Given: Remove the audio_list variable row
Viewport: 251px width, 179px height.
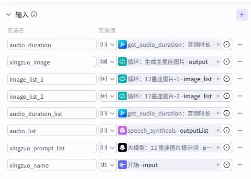Looking at the screenshot, I should [240, 130].
